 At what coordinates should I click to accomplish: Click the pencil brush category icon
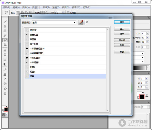81,23
